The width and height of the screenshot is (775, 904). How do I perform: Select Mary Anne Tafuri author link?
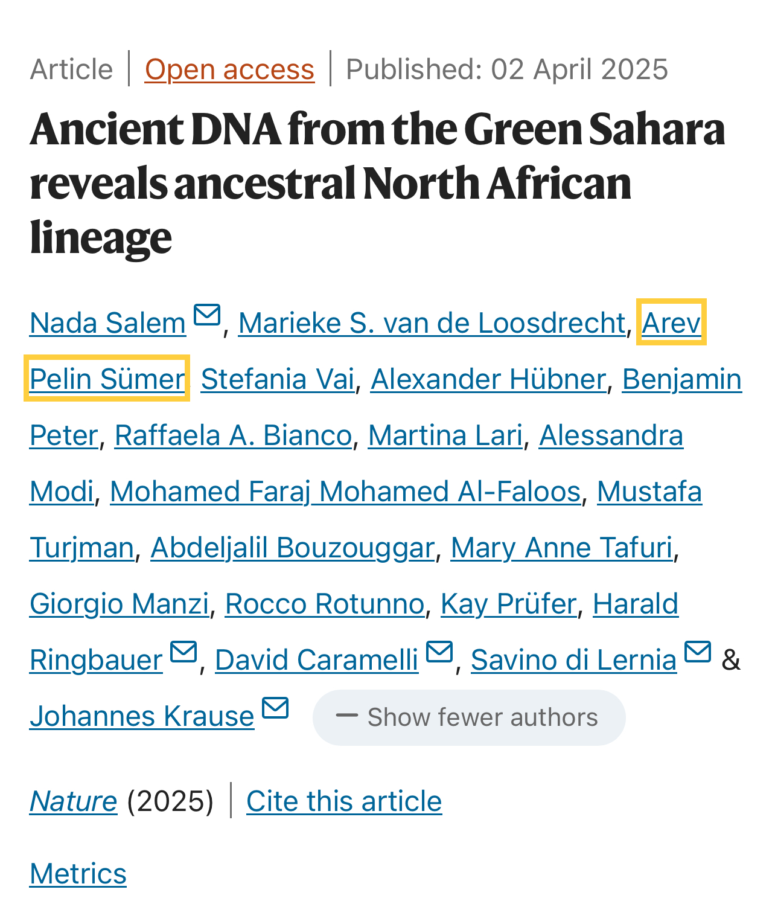click(561, 548)
